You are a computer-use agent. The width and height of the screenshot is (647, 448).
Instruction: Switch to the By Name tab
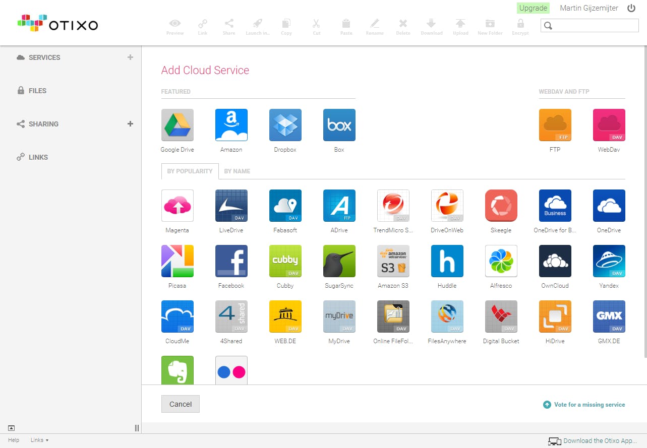point(237,171)
